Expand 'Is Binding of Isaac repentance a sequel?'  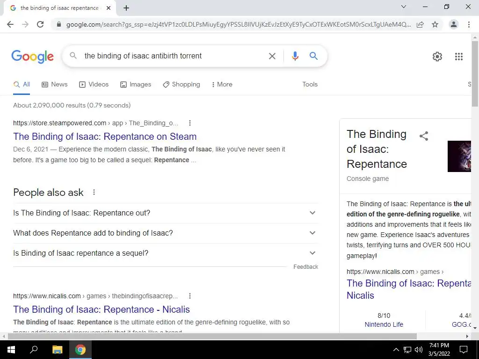click(x=166, y=253)
